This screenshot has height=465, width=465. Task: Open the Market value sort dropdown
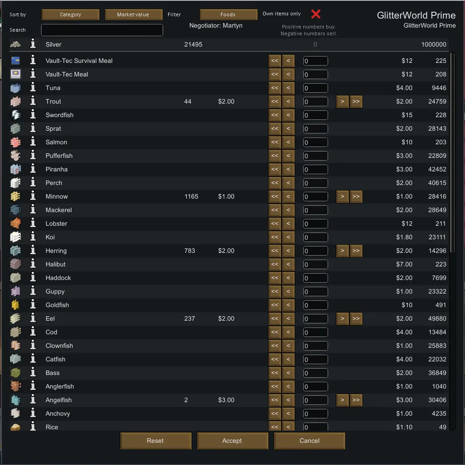coord(133,14)
